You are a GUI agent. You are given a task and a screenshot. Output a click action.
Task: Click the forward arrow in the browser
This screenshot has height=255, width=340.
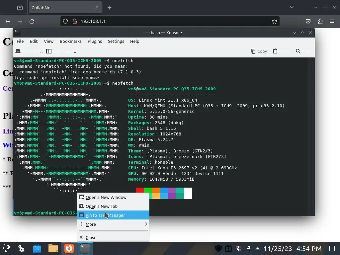coord(20,21)
